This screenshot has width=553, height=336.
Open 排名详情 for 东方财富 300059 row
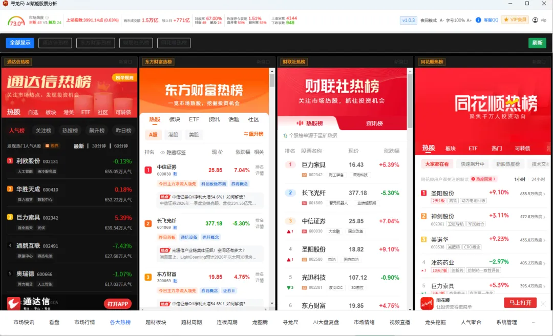[259, 277]
